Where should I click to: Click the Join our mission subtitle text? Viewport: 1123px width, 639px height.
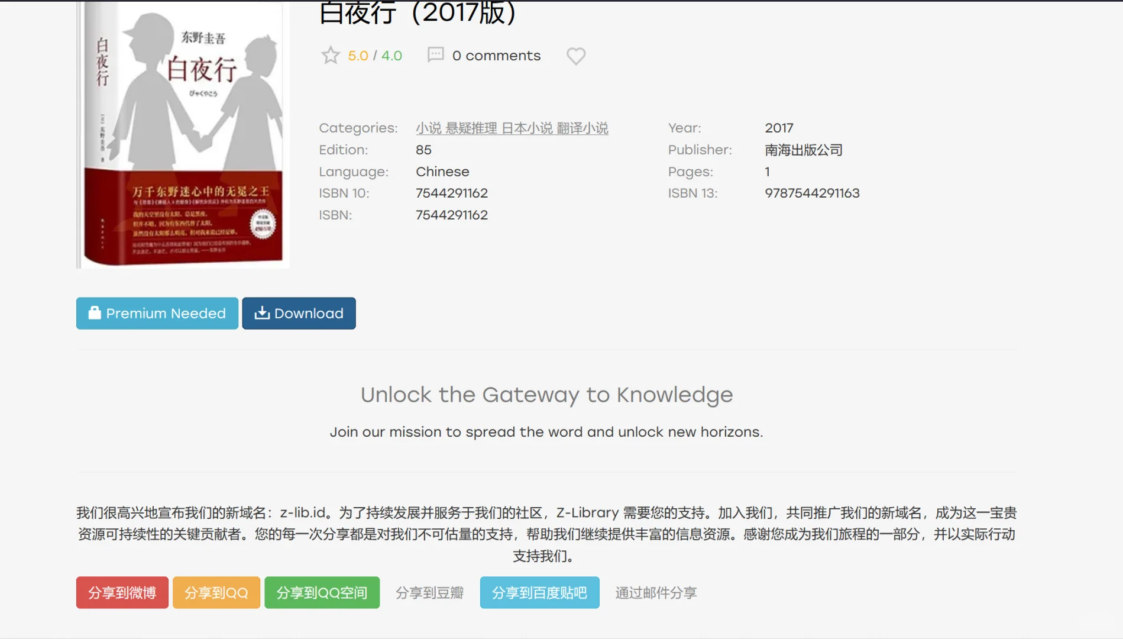(x=546, y=432)
